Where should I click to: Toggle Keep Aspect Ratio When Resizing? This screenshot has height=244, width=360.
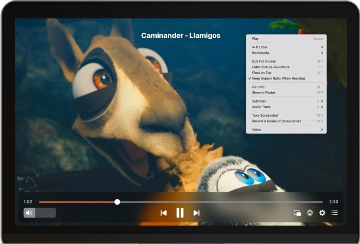(x=286, y=78)
